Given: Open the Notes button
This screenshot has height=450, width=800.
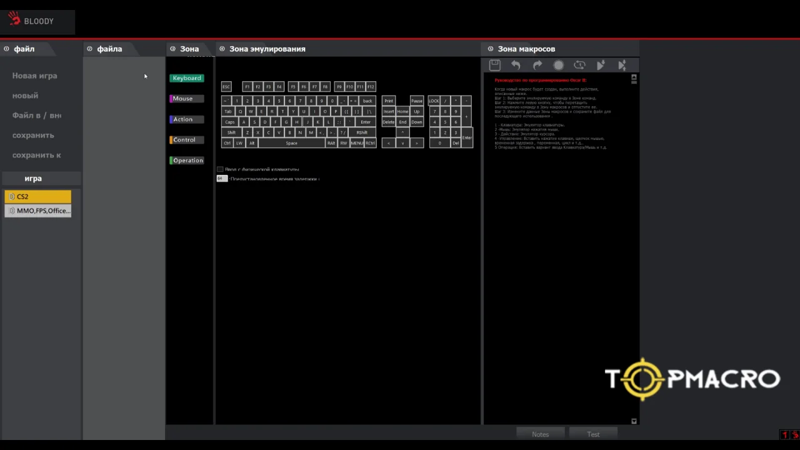Looking at the screenshot, I should tap(541, 434).
